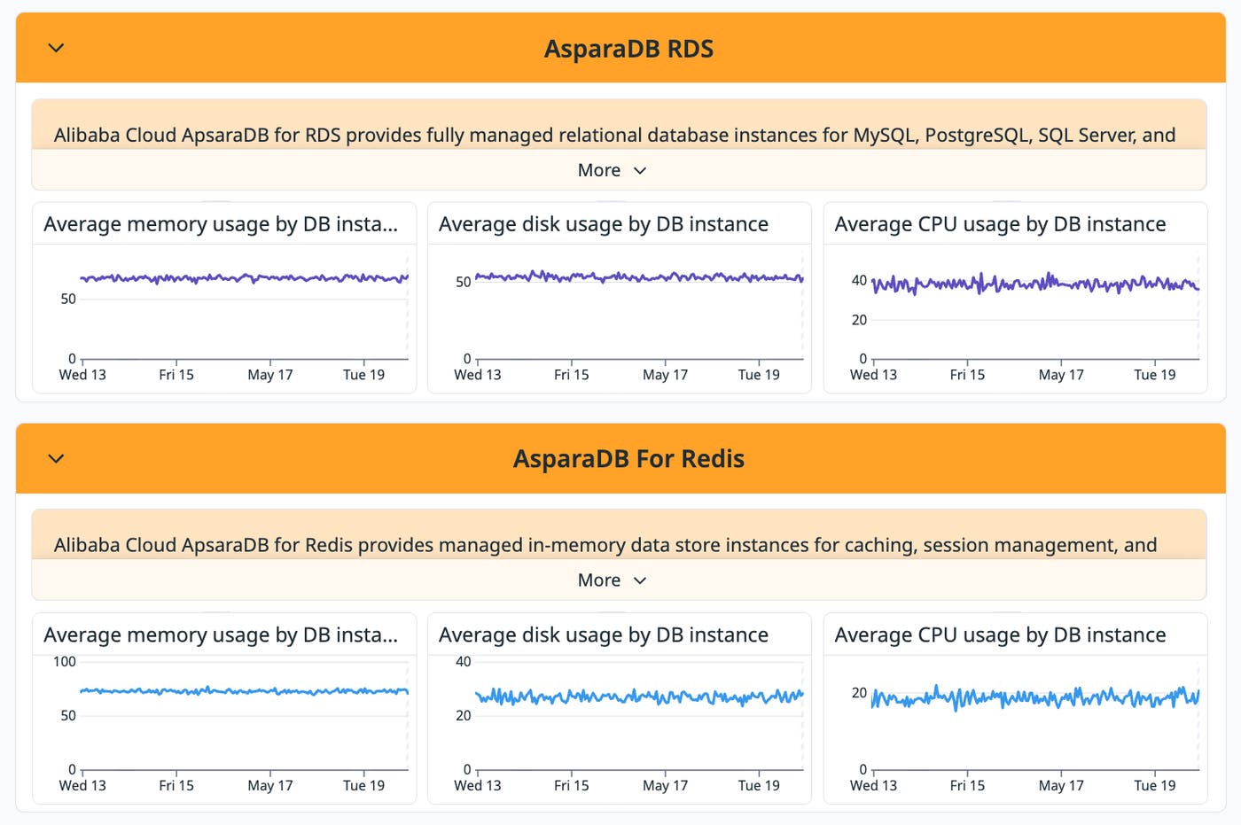Image resolution: width=1241 pixels, height=825 pixels.
Task: Open Redis Average CPU usage widget title
Action: pyautogui.click(x=1000, y=634)
